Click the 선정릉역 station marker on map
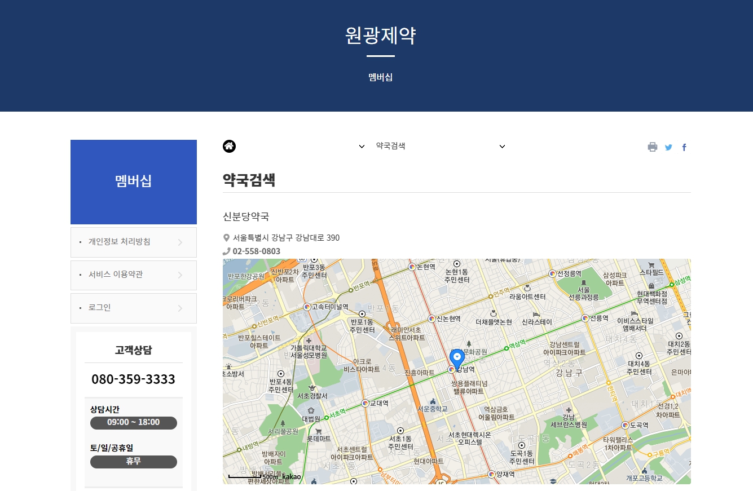Image resolution: width=753 pixels, height=491 pixels. pyautogui.click(x=553, y=273)
